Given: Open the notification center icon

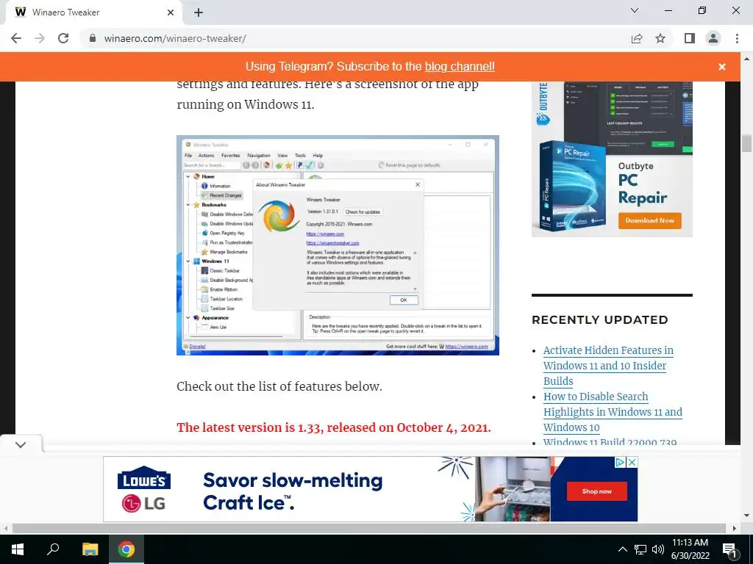Looking at the screenshot, I should (x=729, y=549).
